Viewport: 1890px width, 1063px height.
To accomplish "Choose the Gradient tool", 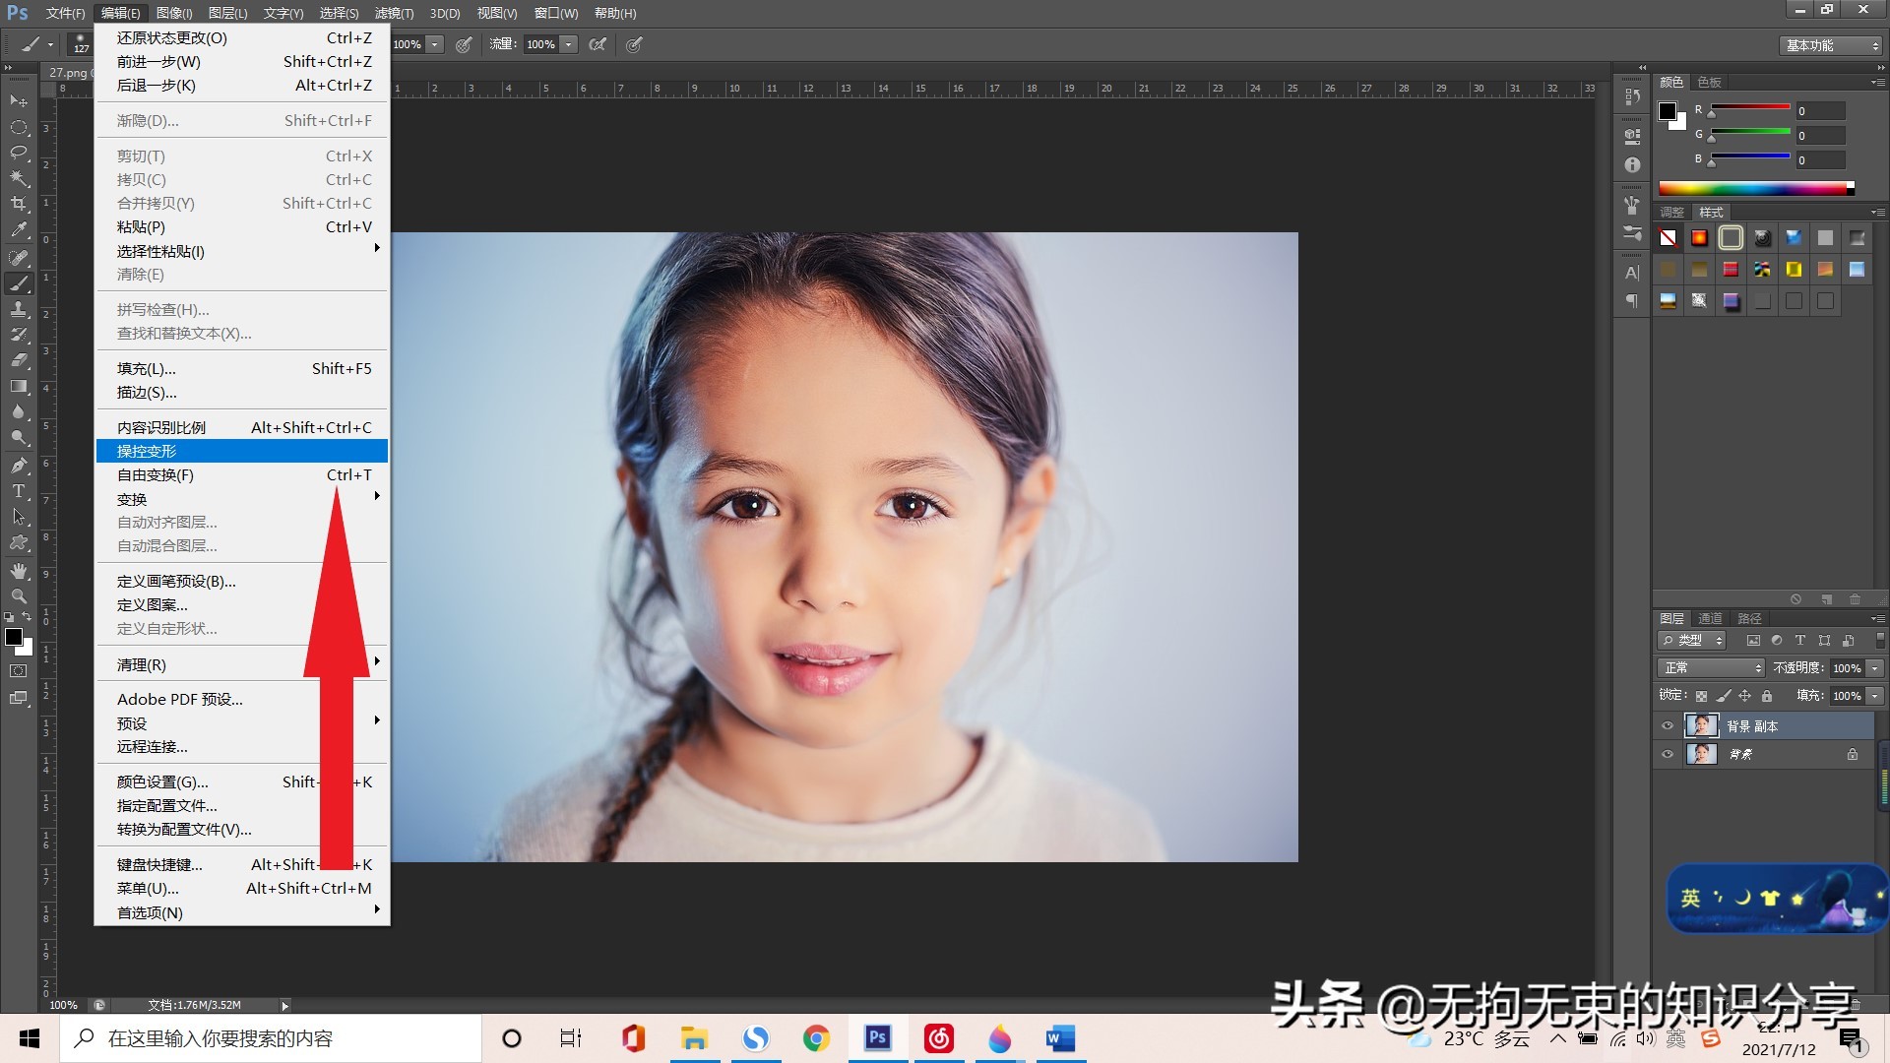I will pyautogui.click(x=19, y=386).
